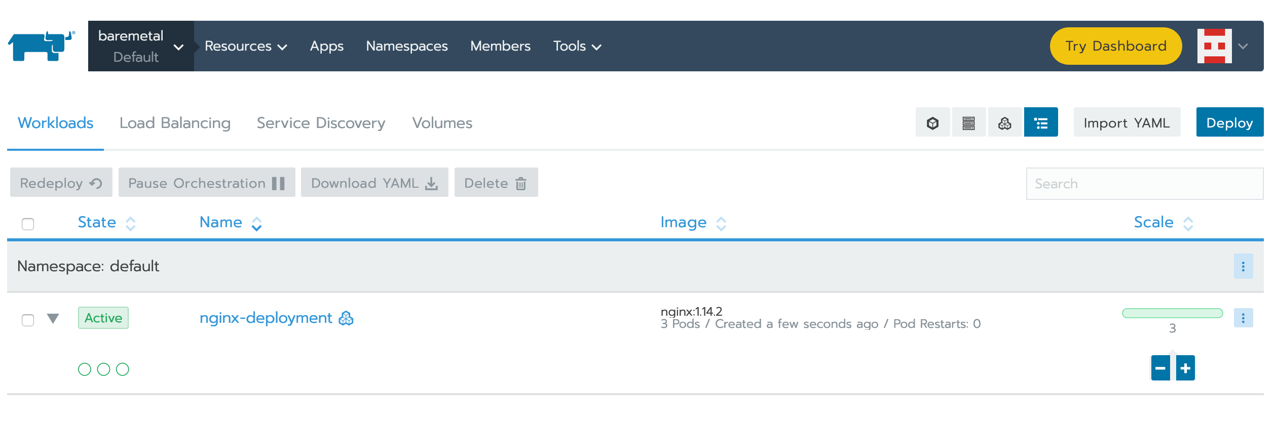Switch to the Volumes tab
The image size is (1275, 425).
(x=442, y=123)
